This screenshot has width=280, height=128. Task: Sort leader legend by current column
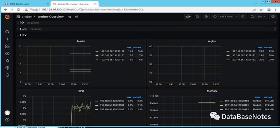[137, 47]
